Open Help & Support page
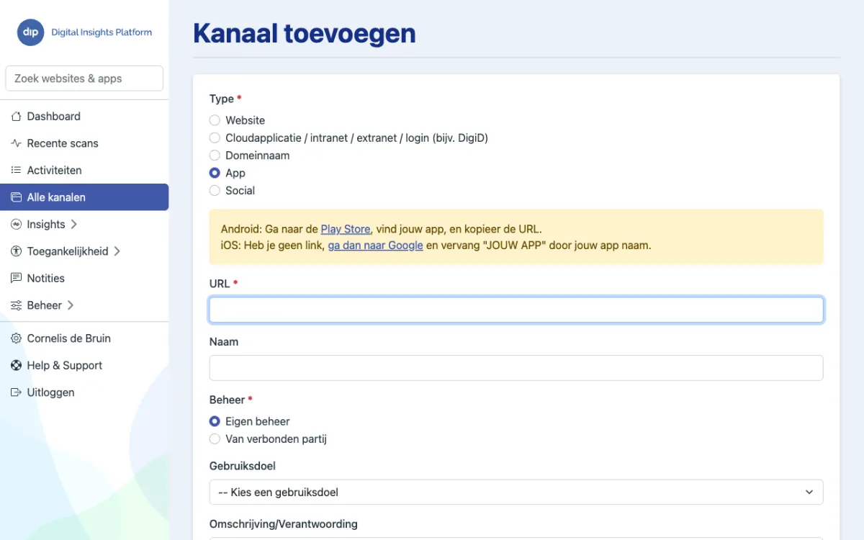864x540 pixels. pyautogui.click(x=84, y=366)
